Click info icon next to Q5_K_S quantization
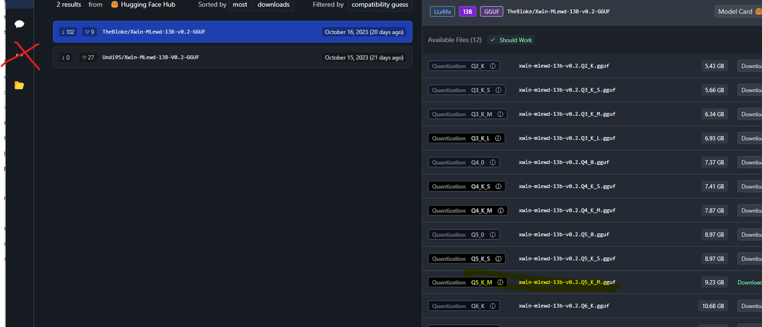 tap(499, 259)
